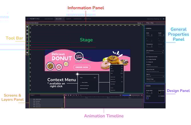This screenshot has height=125, width=191.
Task: Open the 'Open In' New Tab dropdown
Action: (155, 76)
